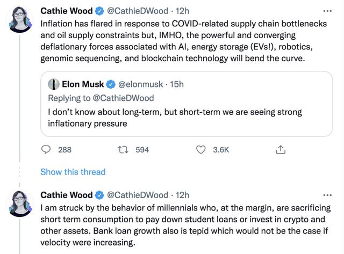Open more options on second tweet
This screenshot has width=344, height=254.
[x=327, y=194]
